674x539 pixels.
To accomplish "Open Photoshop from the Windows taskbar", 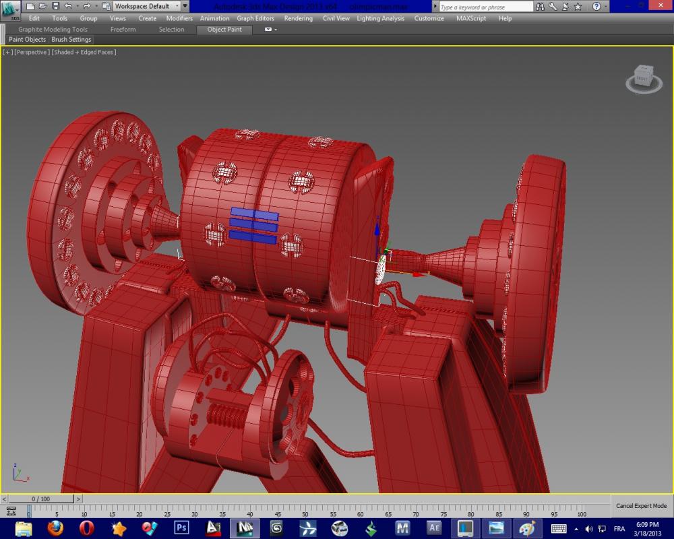I will [181, 528].
